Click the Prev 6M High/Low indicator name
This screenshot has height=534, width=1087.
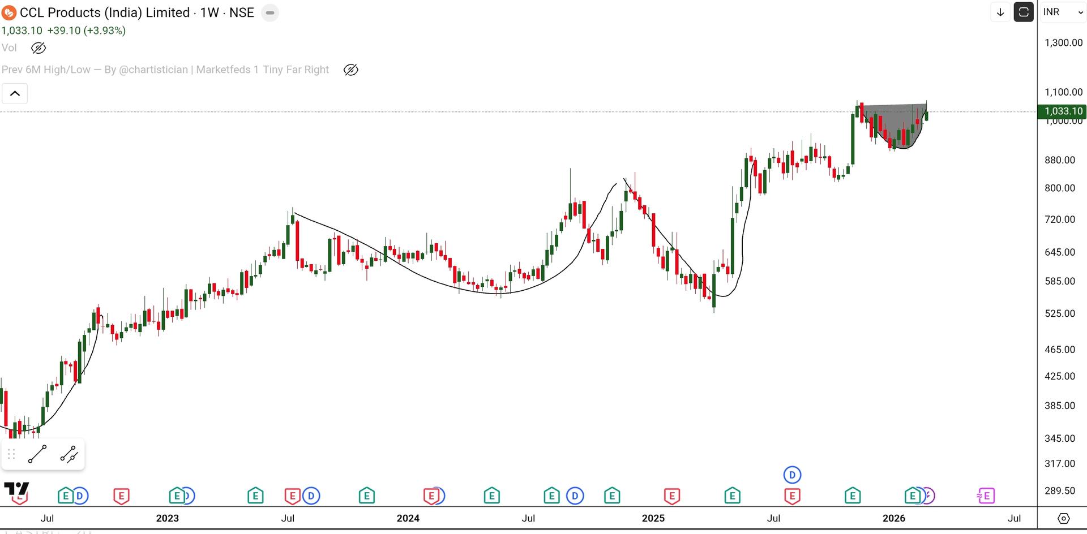pos(165,70)
